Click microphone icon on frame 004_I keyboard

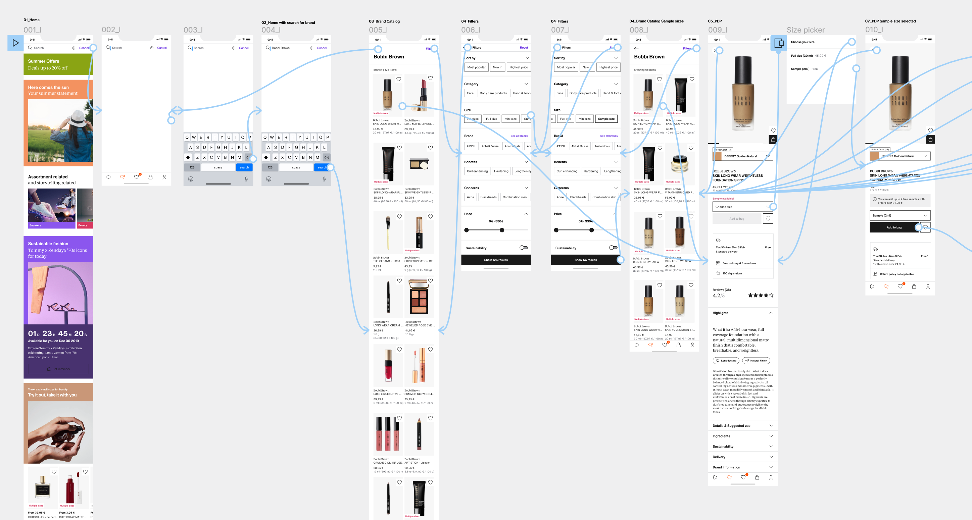(x=324, y=179)
